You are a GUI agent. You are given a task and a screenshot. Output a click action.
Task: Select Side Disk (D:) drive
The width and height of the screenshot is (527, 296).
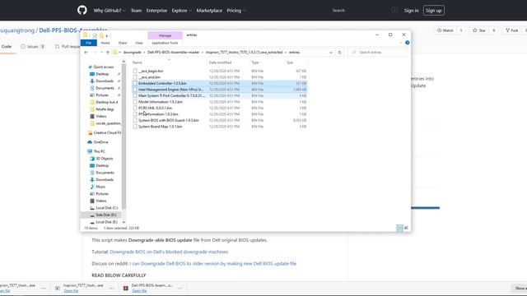coord(105,215)
